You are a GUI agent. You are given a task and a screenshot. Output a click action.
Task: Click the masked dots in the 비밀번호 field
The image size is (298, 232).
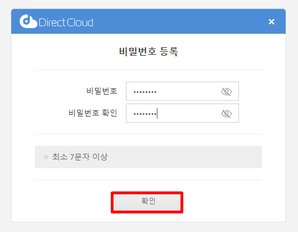click(145, 92)
